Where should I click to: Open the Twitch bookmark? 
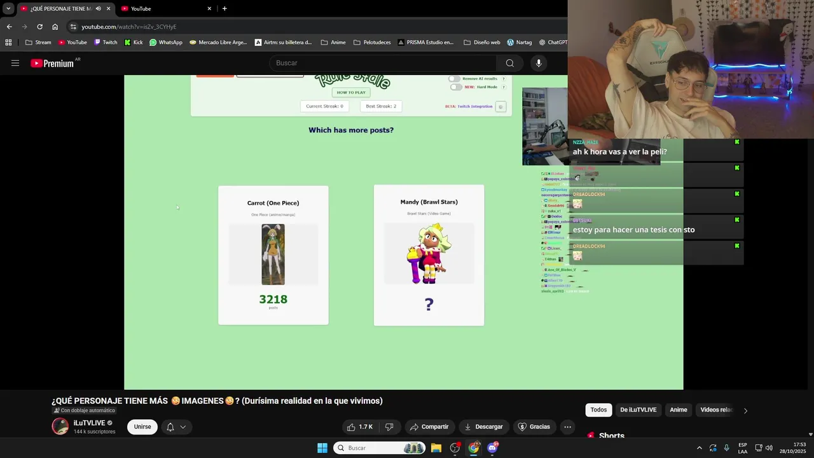click(x=106, y=43)
